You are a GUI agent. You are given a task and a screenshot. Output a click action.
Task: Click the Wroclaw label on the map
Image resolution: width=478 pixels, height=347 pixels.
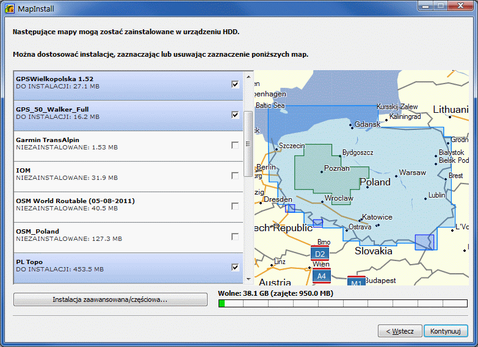click(339, 198)
